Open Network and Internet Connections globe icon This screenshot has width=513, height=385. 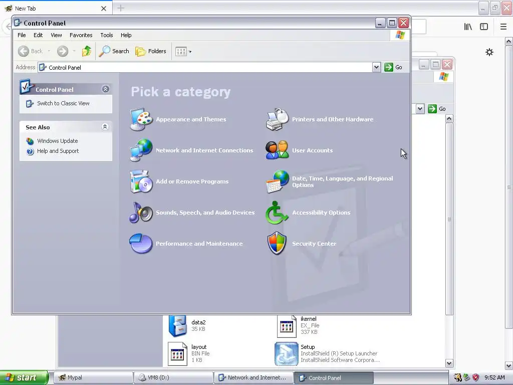pyautogui.click(x=141, y=150)
